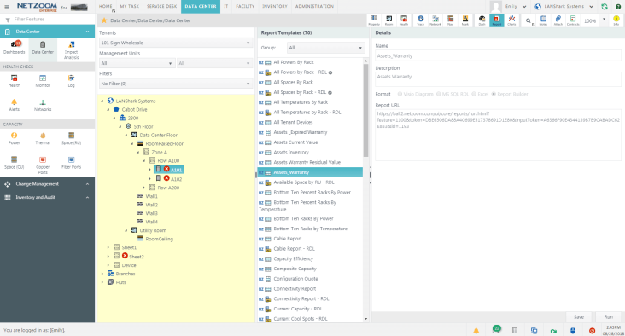Open the Network toolbar icon

click(x=435, y=20)
